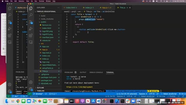Click Go Live in front window status bar
The width and height of the screenshot is (186, 105).
(183, 94)
